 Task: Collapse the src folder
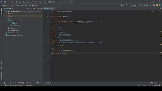click(x=6, y=18)
